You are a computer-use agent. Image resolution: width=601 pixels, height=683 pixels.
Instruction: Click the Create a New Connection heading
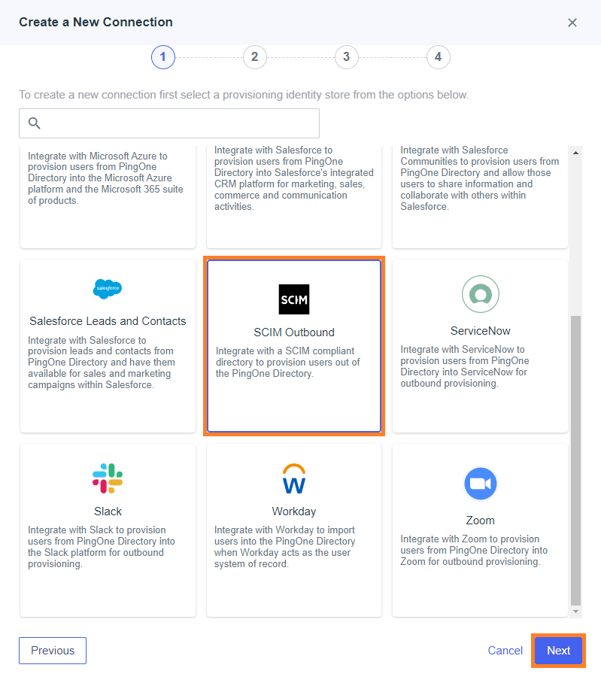pos(96,23)
